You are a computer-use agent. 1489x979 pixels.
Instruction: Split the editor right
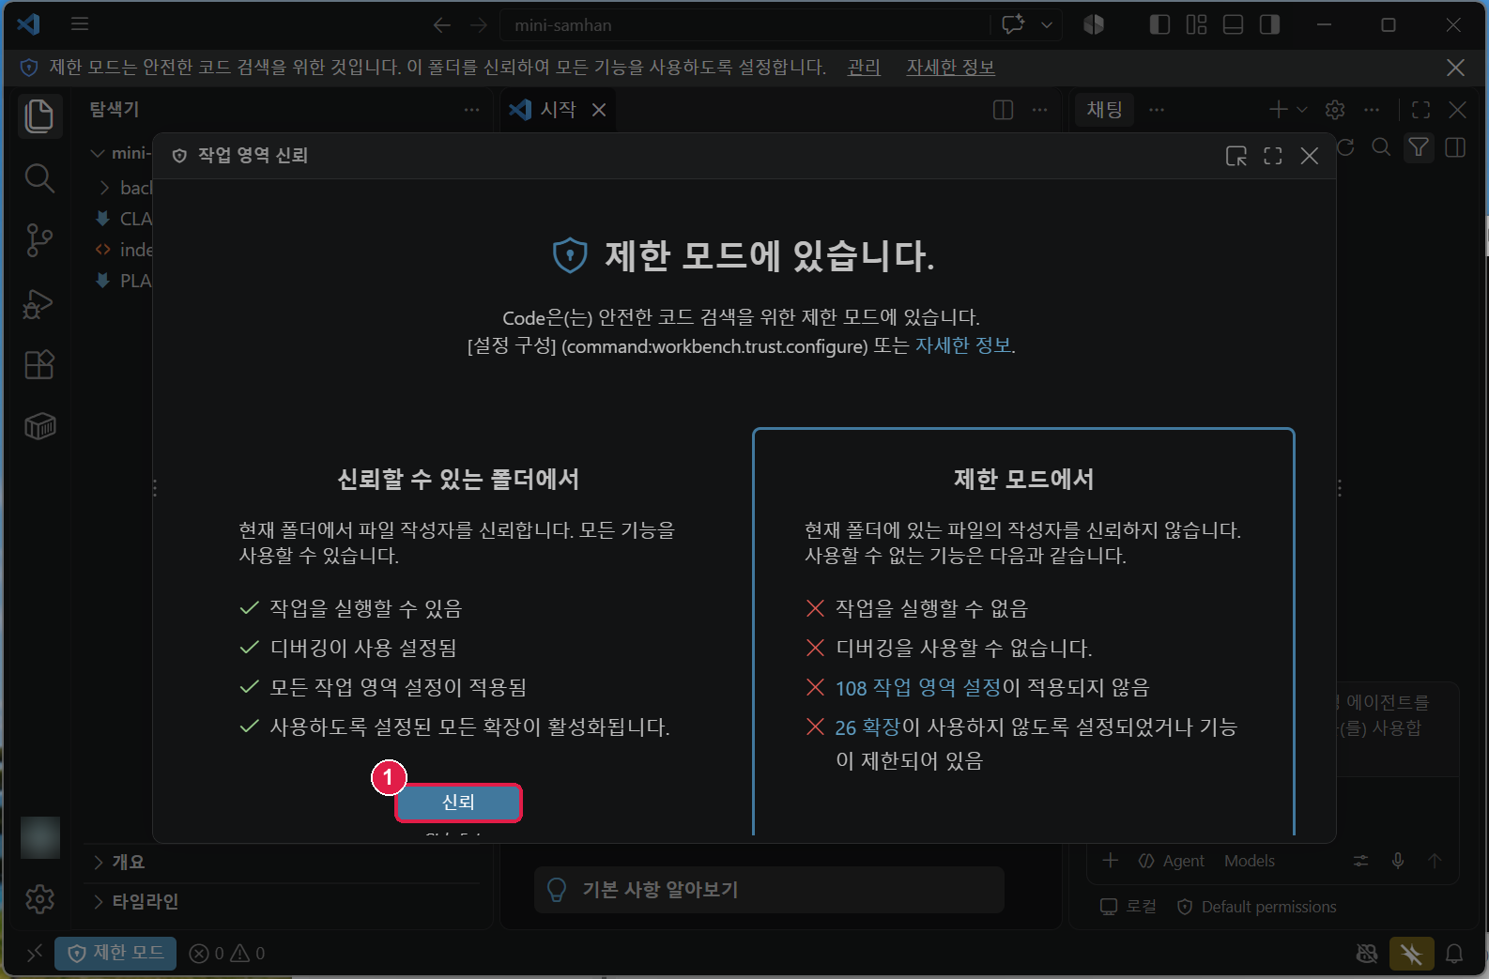(x=1003, y=110)
